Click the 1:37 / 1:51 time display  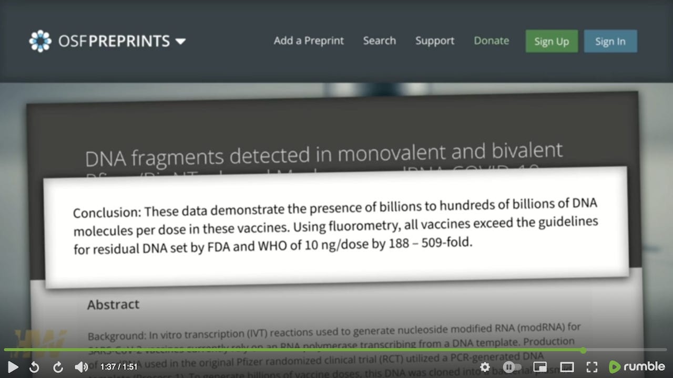(x=118, y=367)
